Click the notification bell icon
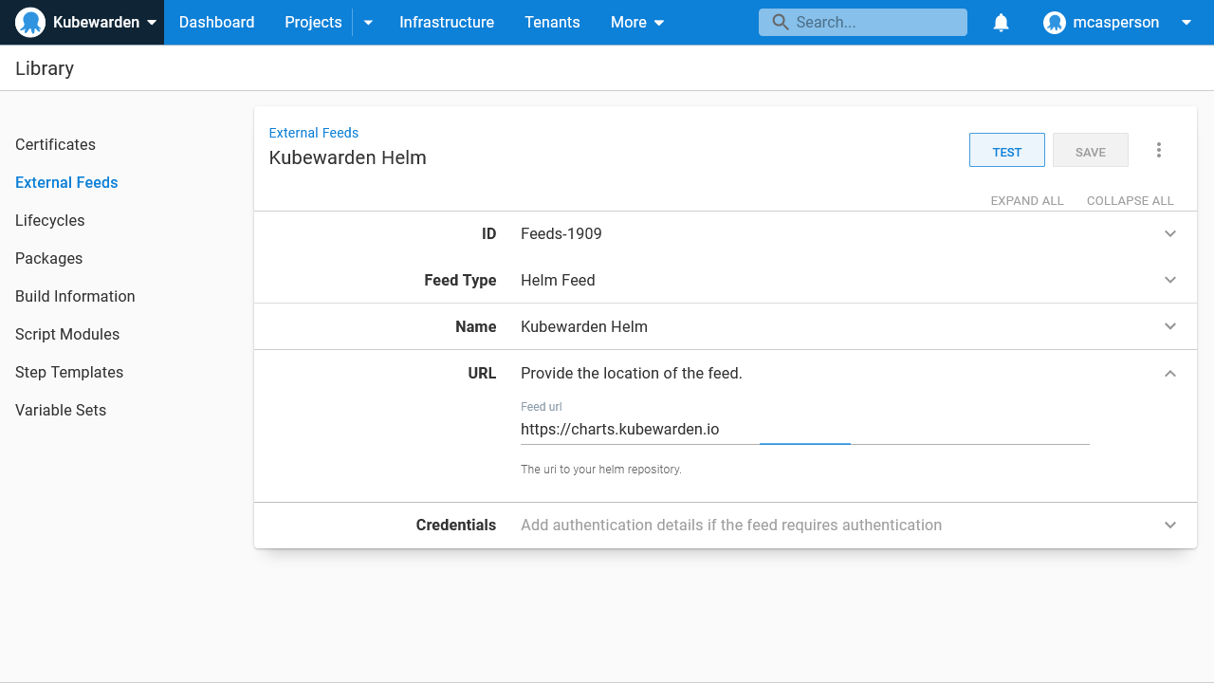Viewport: 1214px width, 683px height. tap(1001, 22)
